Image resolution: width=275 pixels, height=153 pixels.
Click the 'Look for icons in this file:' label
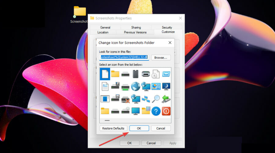(115, 52)
